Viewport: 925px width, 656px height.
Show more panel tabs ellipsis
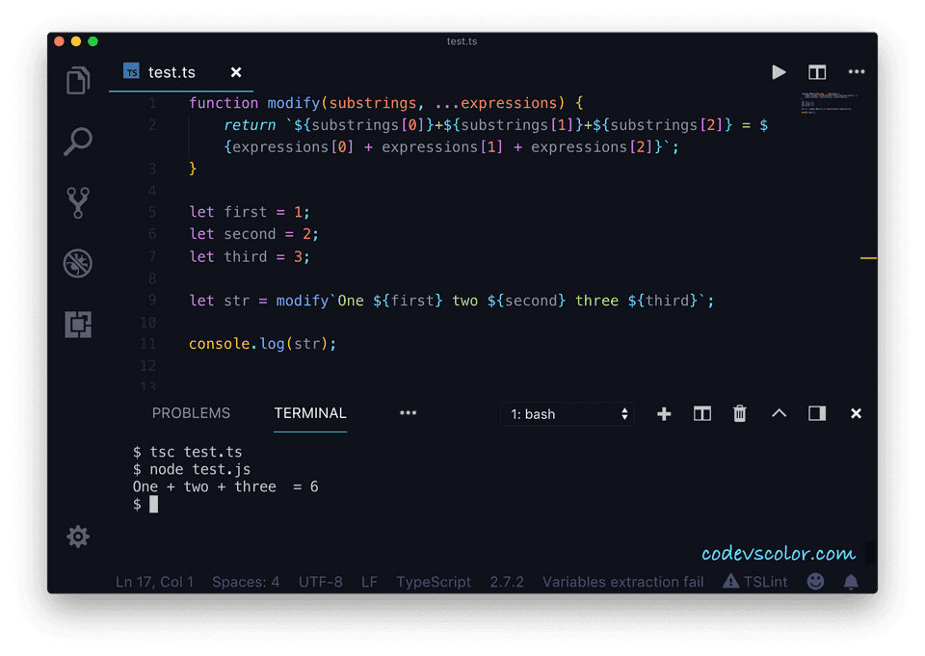click(409, 413)
